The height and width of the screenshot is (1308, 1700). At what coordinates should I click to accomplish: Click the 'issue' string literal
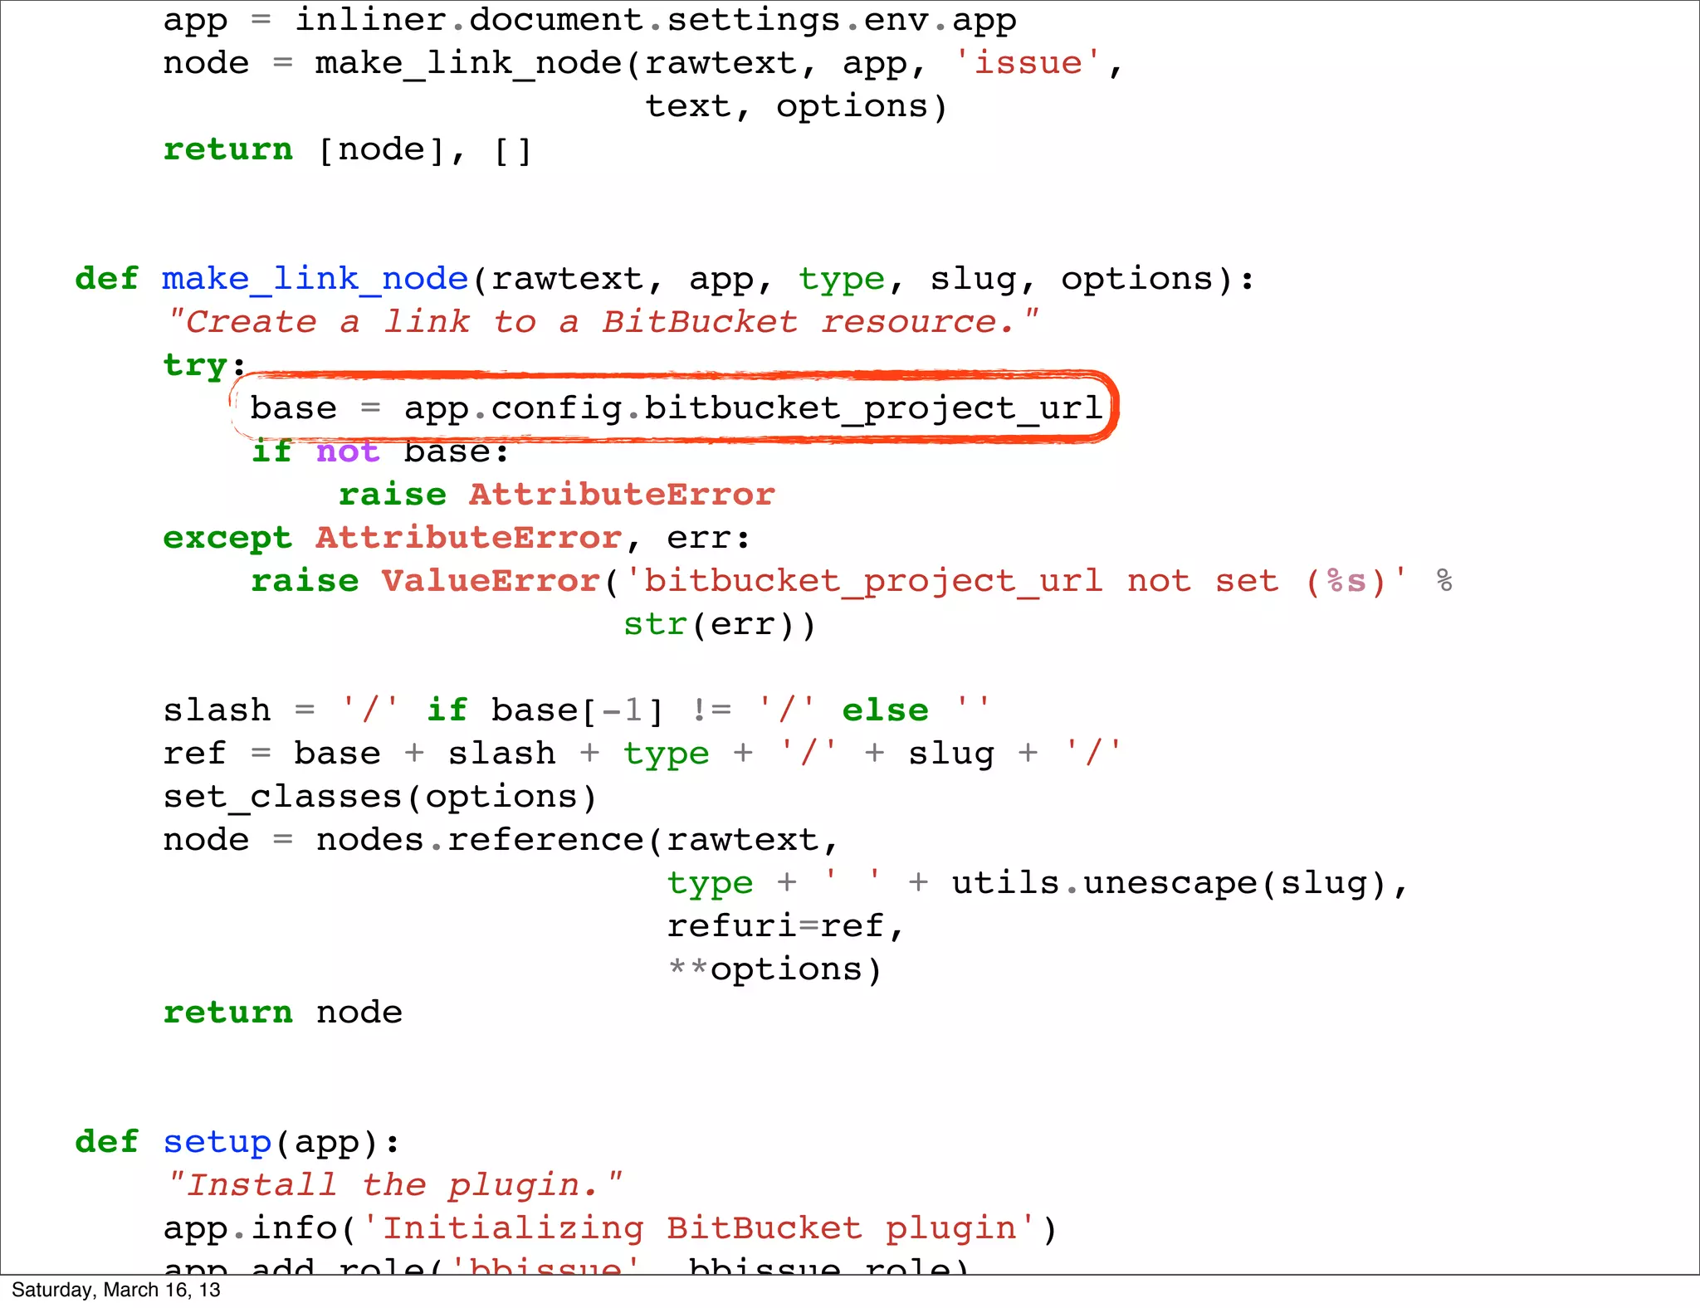(1028, 63)
